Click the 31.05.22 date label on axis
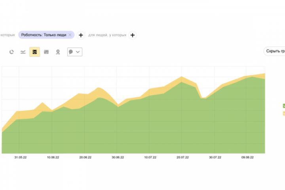Viewport: 285px width, 190px height. (x=20, y=158)
